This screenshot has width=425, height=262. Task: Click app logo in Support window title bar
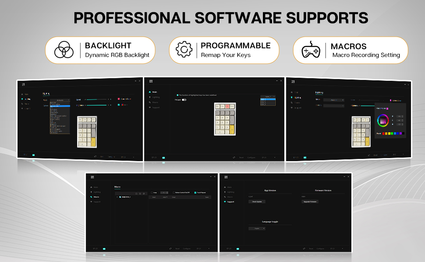tap(226, 177)
